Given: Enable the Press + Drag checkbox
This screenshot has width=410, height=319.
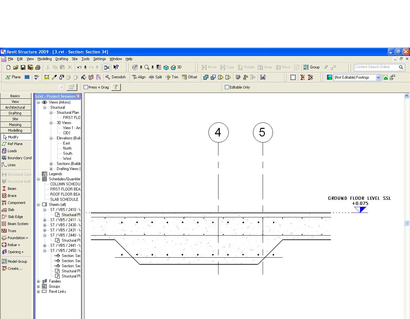Looking at the screenshot, I should [x=86, y=87].
